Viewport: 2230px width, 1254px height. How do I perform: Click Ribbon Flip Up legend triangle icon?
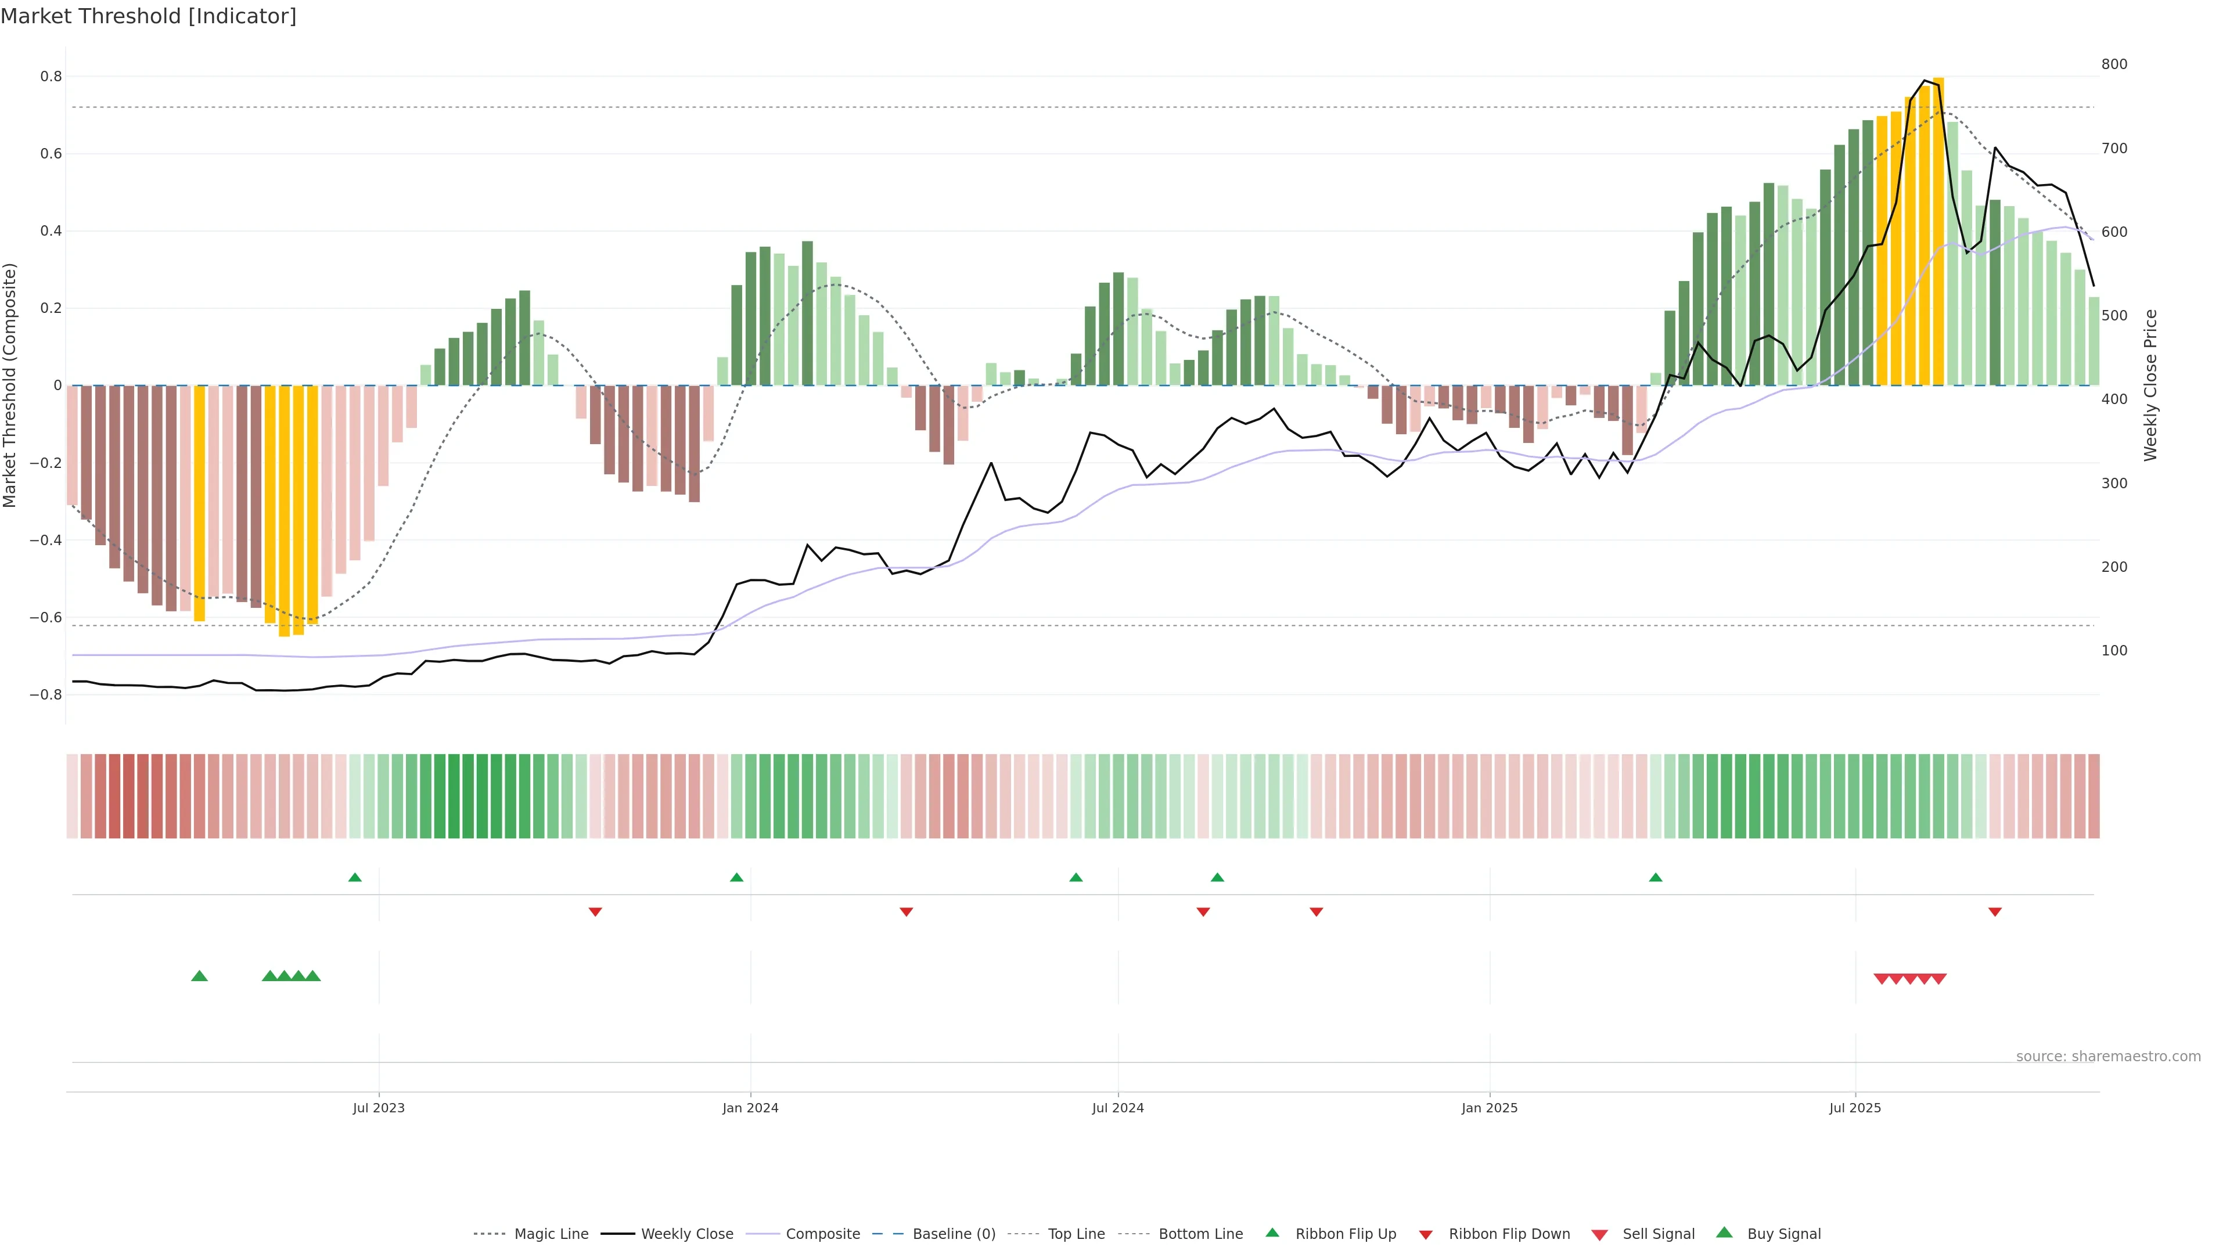[x=1272, y=1233]
